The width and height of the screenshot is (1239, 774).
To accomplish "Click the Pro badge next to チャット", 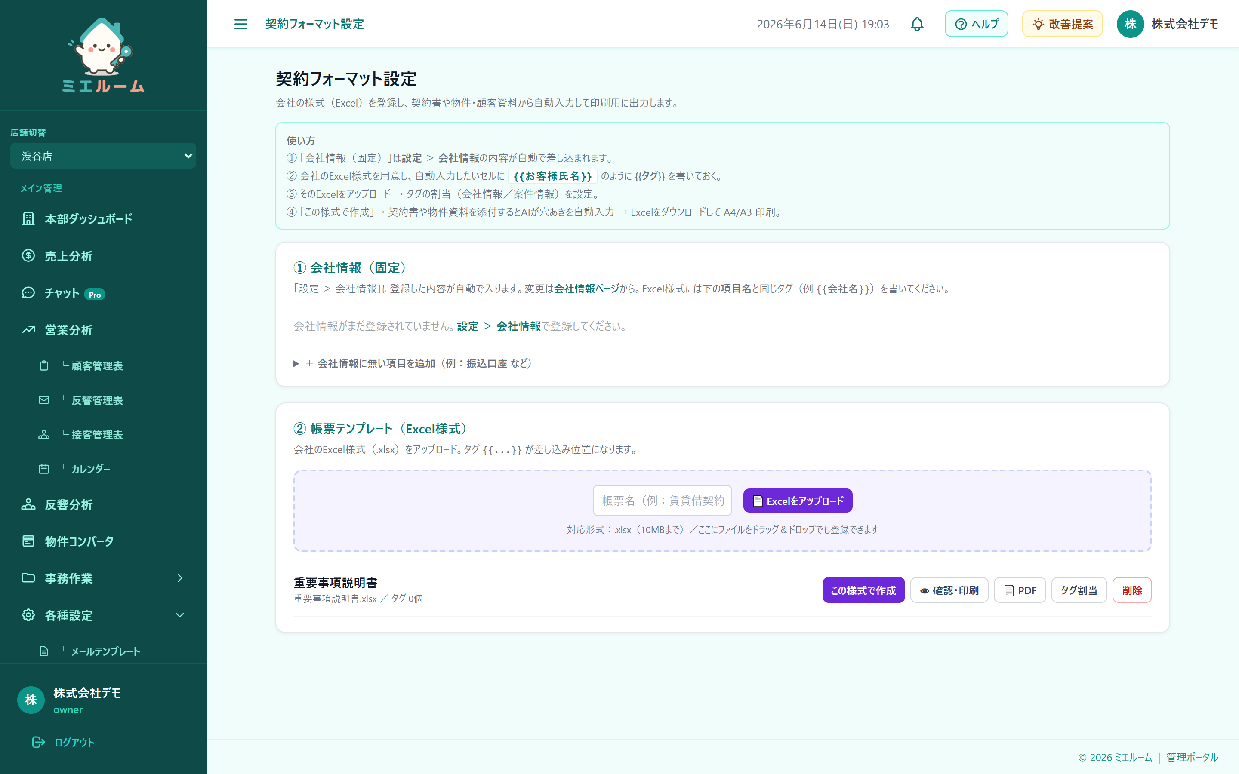I will coord(95,295).
